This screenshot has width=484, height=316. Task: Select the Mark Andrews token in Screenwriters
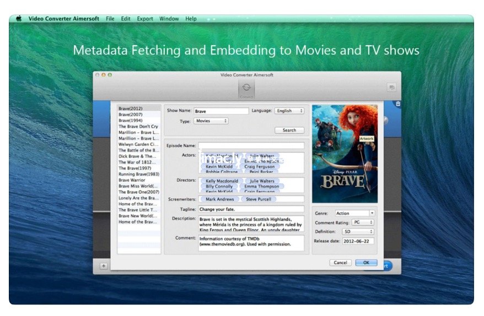click(220, 199)
